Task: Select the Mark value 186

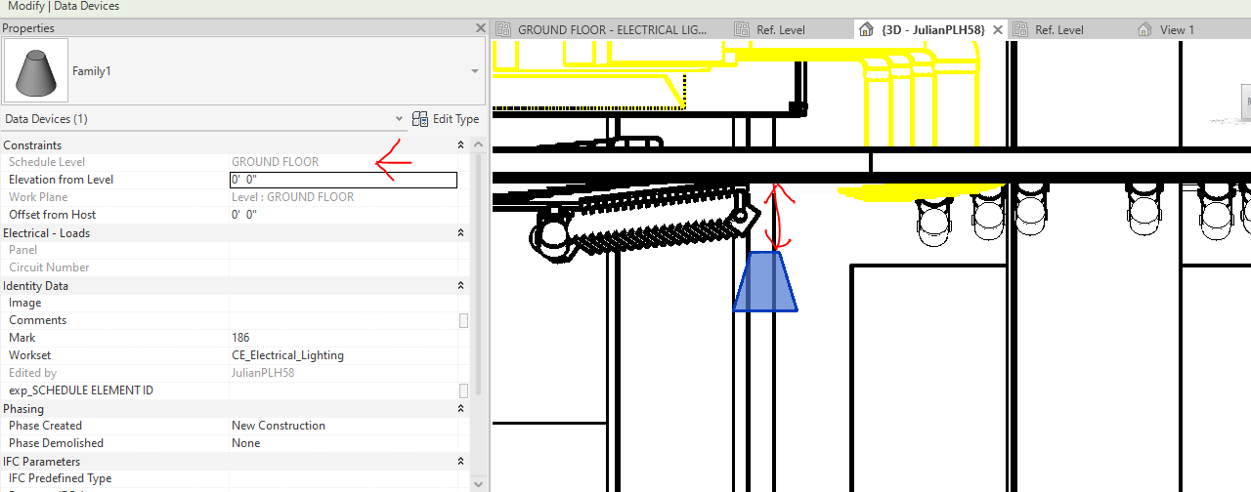Action: (x=240, y=338)
